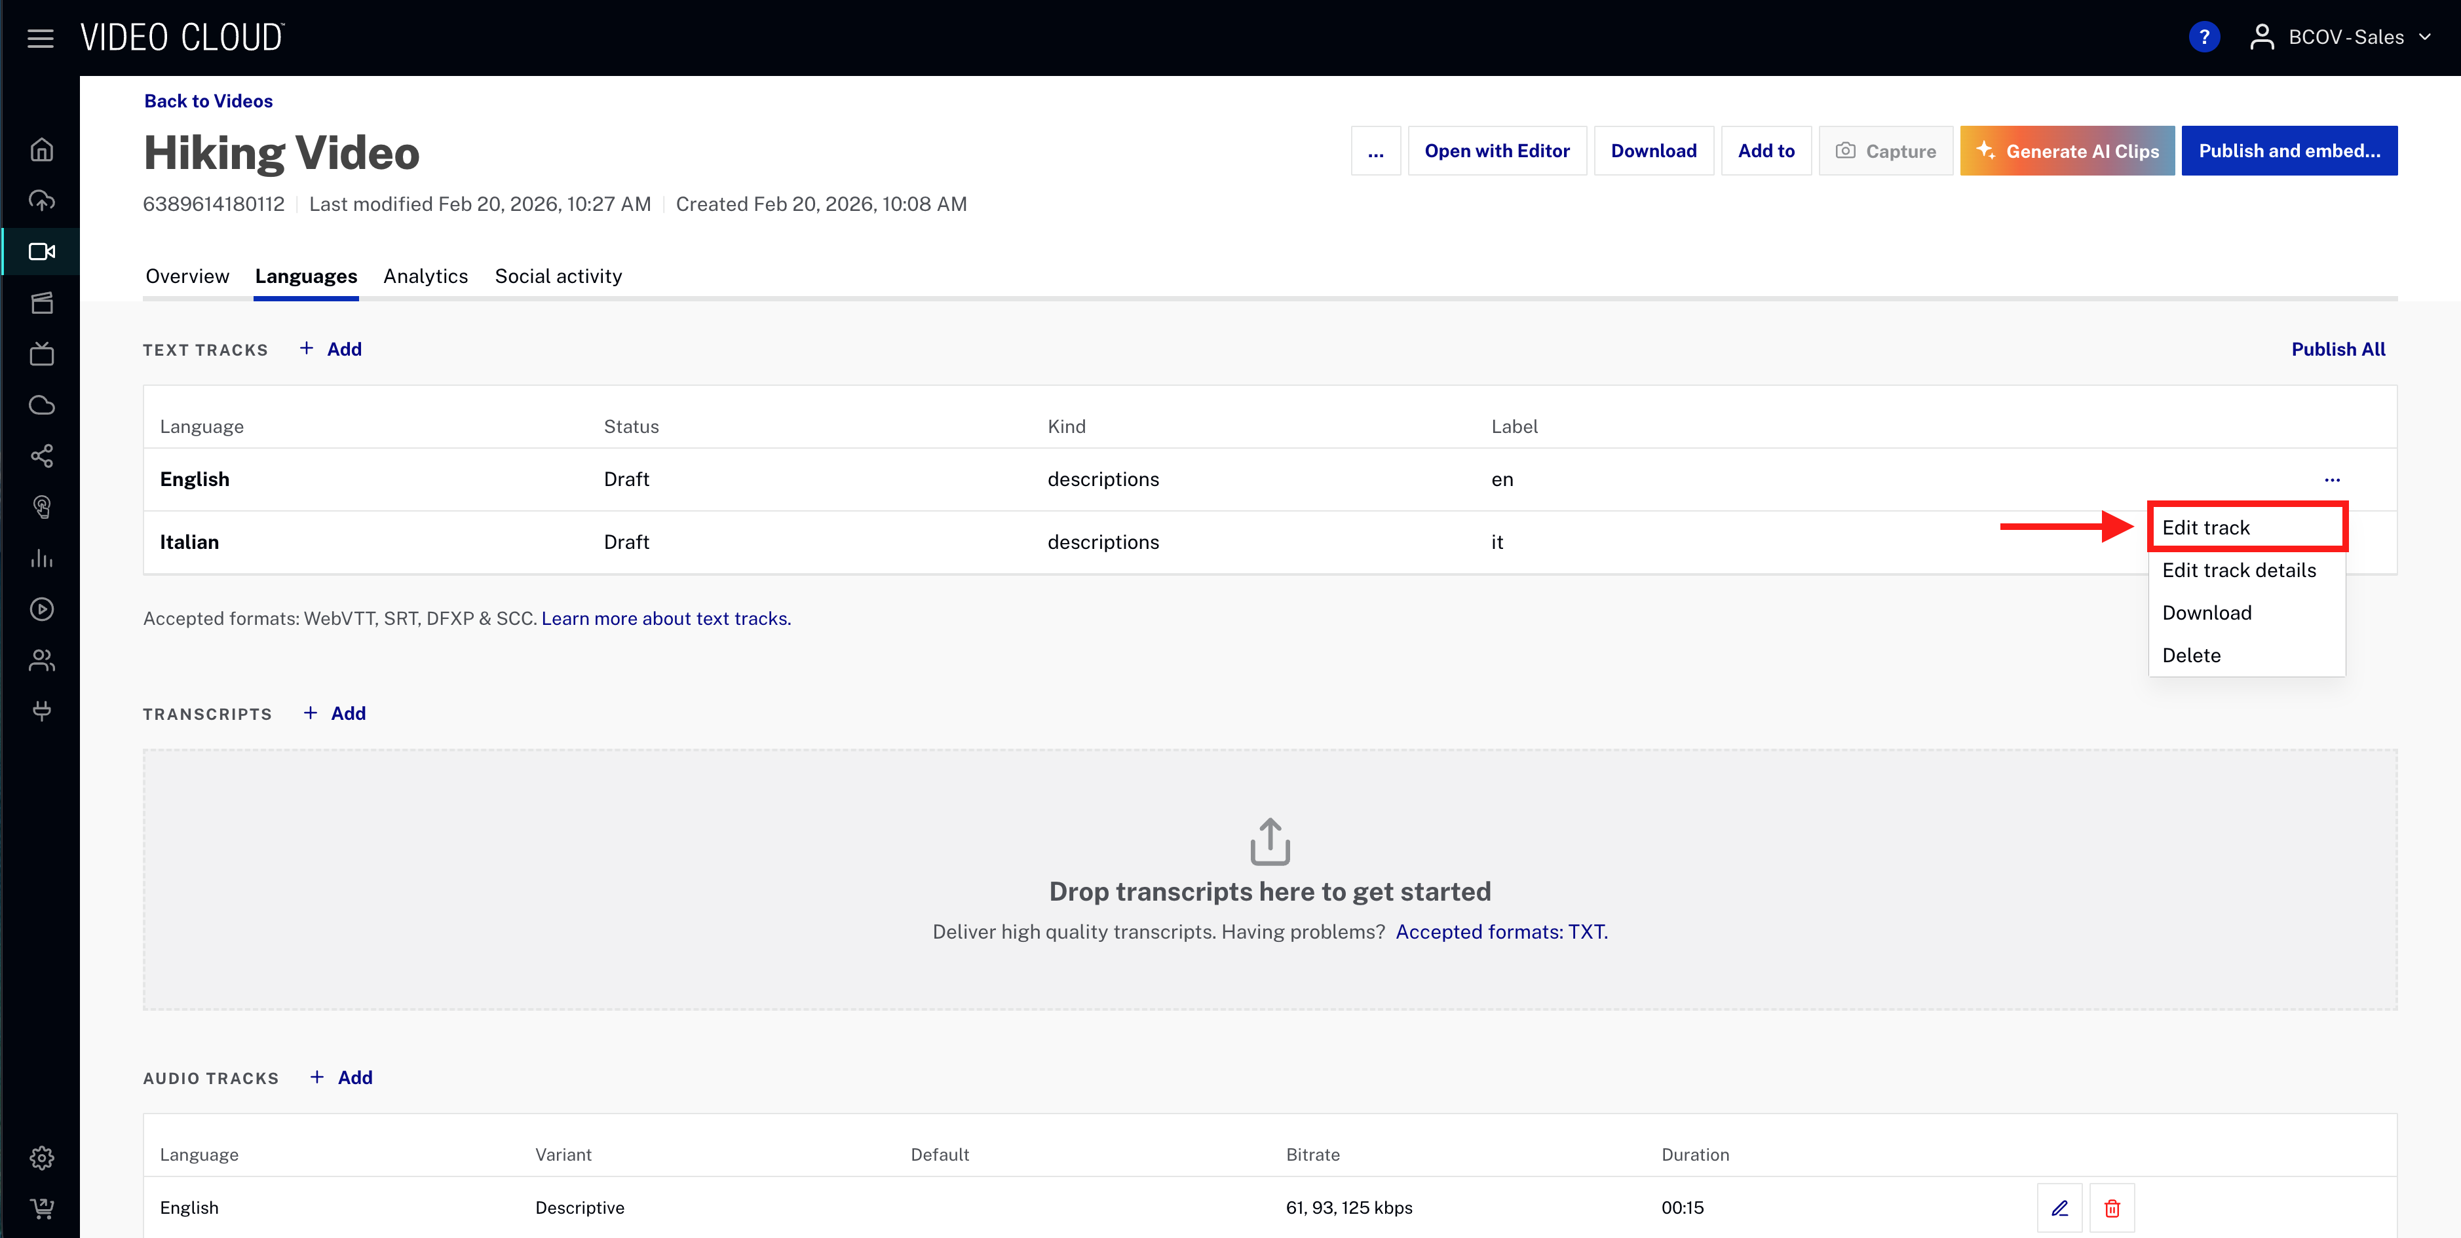Image resolution: width=2461 pixels, height=1238 pixels.
Task: Open Settings via the gear icon
Action: coord(42,1157)
